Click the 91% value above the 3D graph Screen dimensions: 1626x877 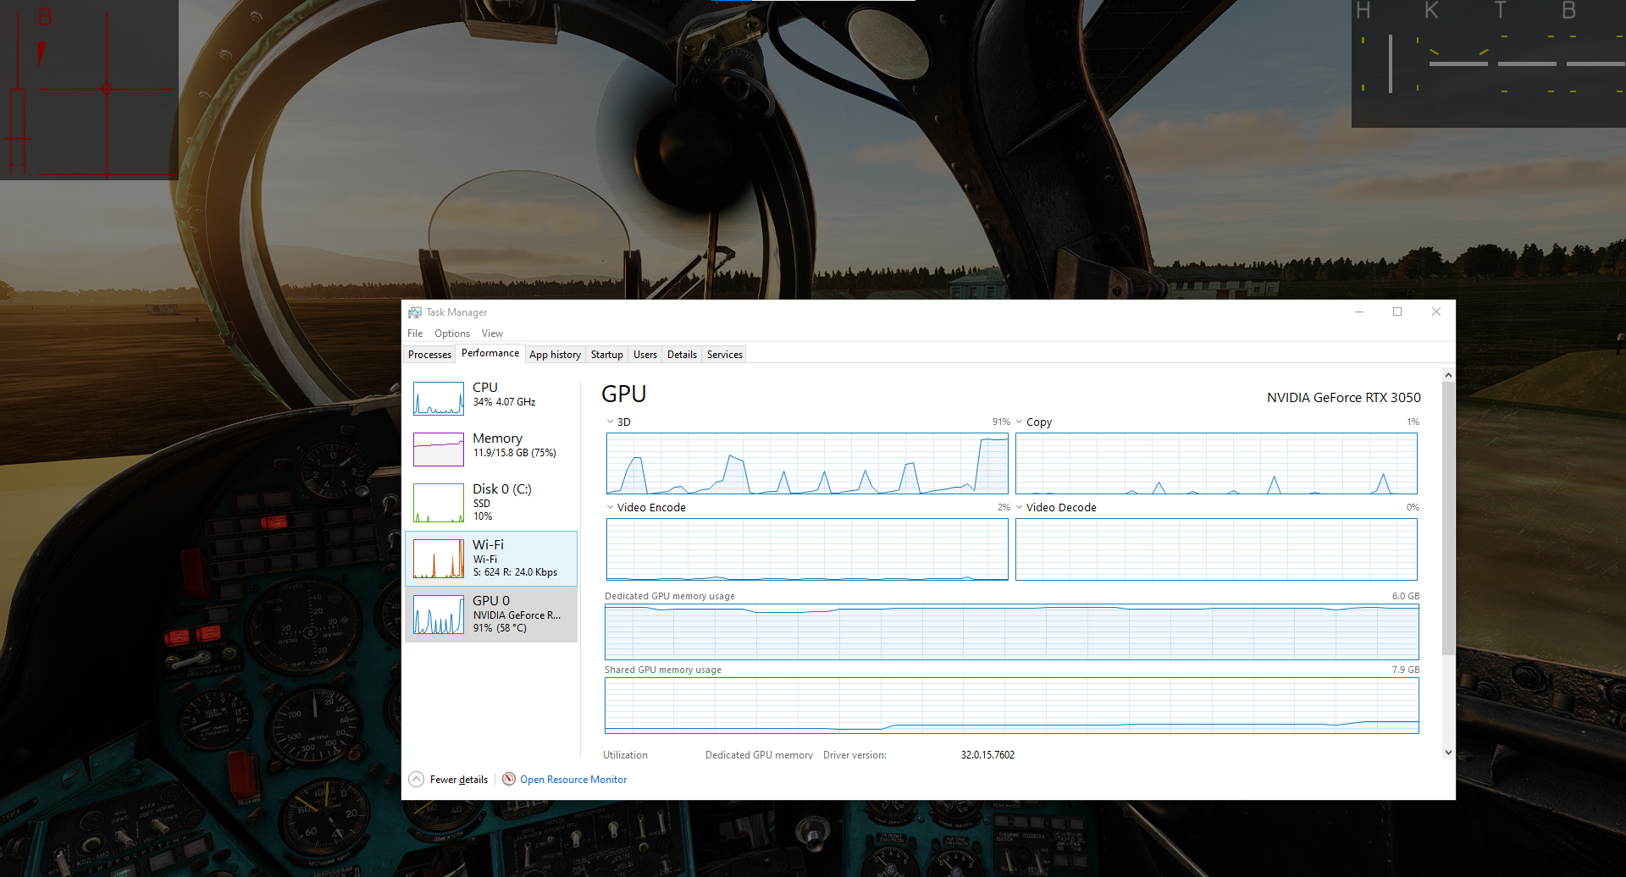(1001, 422)
